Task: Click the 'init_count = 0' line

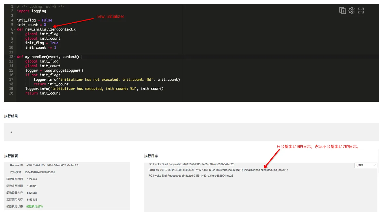Action: (x=31, y=25)
